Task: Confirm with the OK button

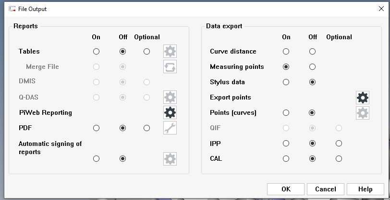Action: (x=286, y=189)
